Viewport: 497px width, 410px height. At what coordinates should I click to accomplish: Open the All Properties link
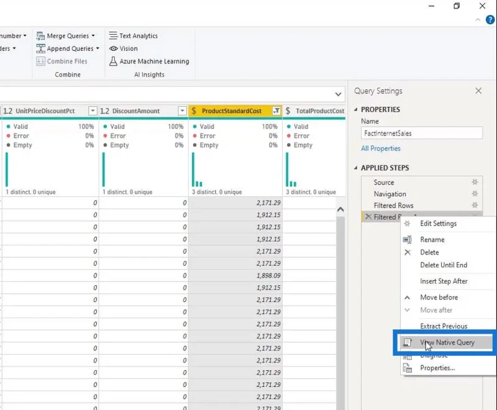tap(381, 148)
